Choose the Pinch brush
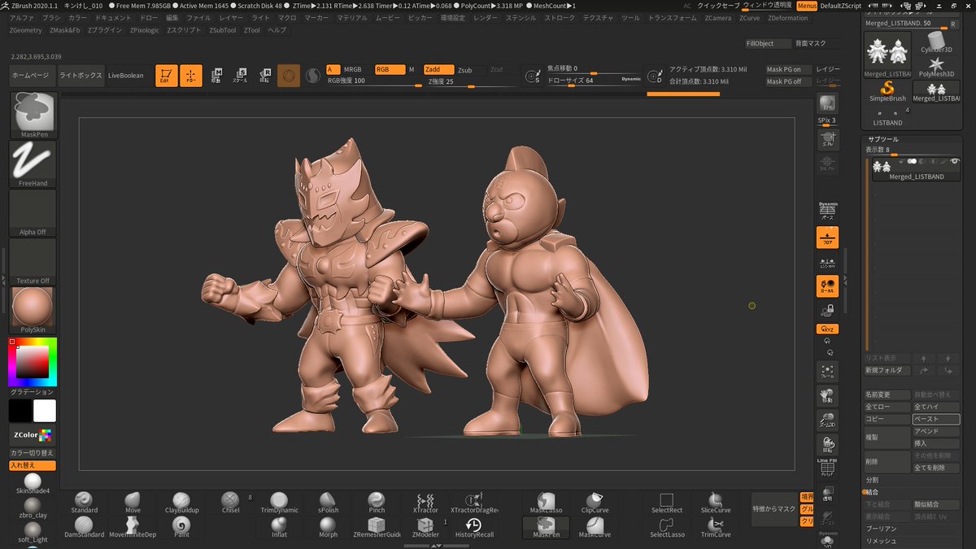The image size is (976, 549). [377, 503]
